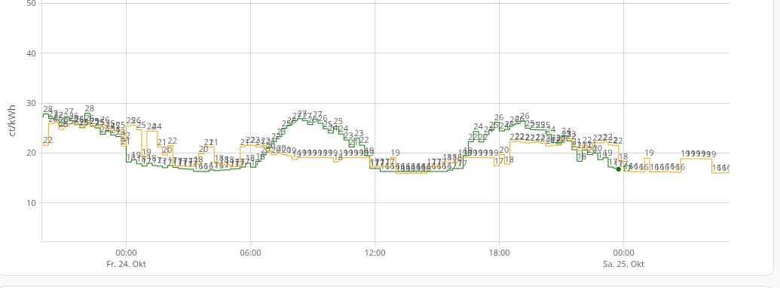Screen dimensions: 780x288
Task: Click the orange 20 label just after 18:00
Action: [x=504, y=150]
